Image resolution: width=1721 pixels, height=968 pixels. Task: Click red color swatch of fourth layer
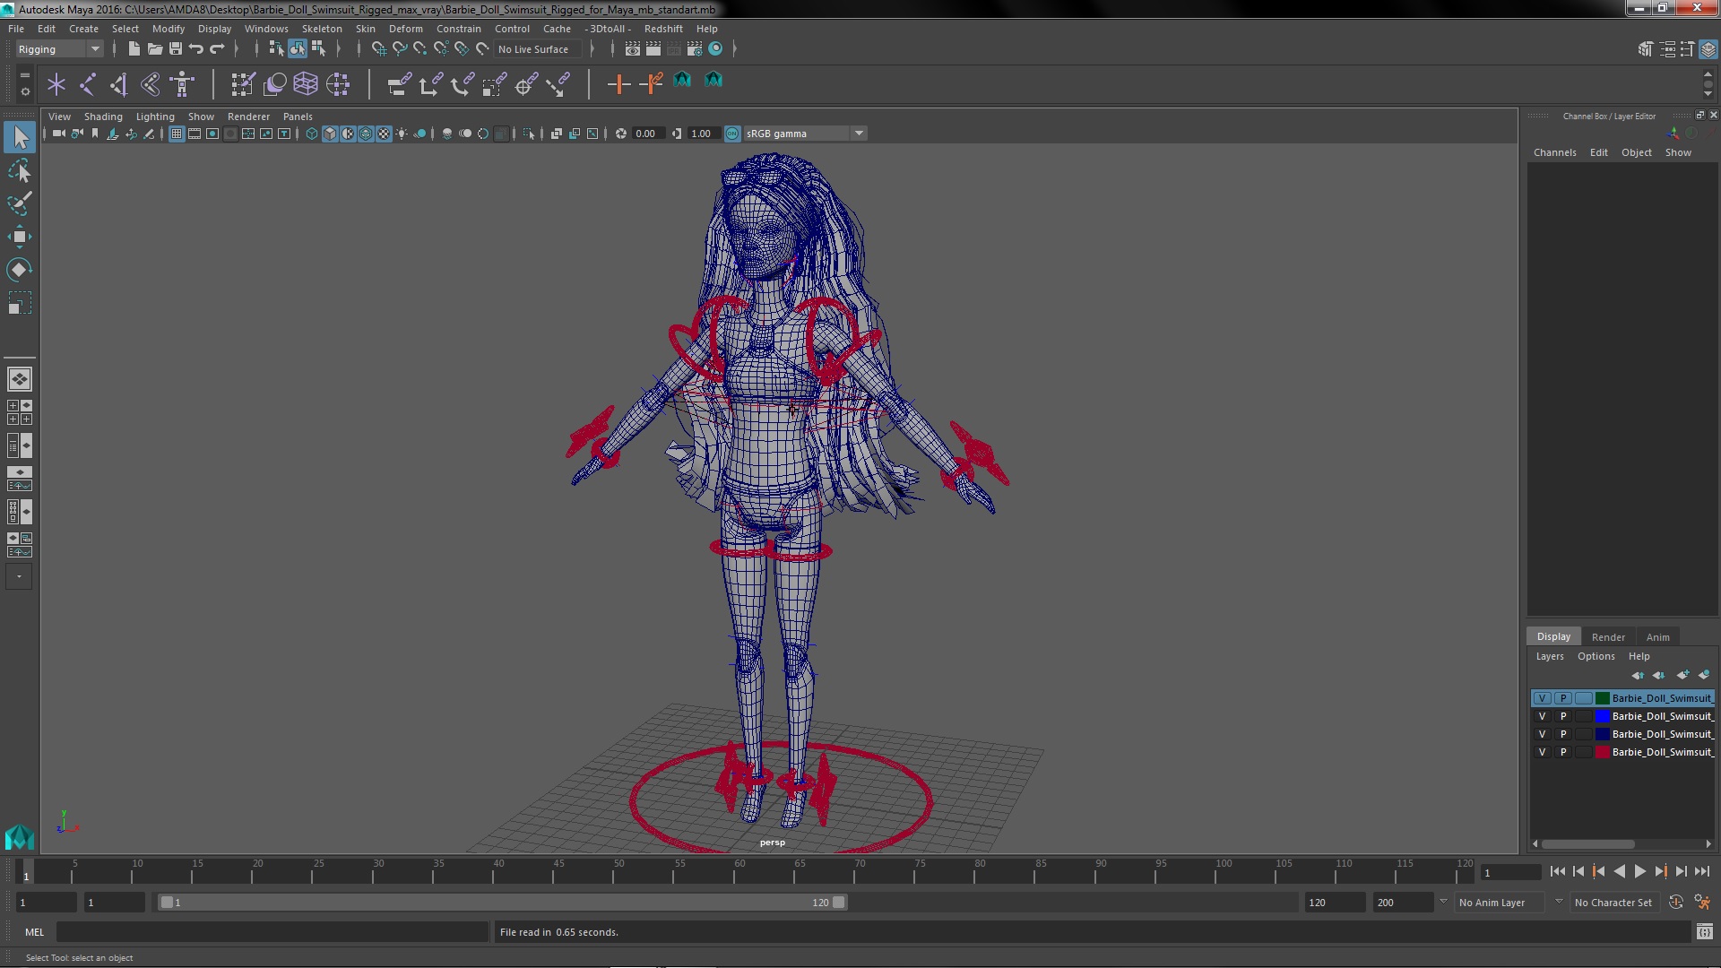1602,752
